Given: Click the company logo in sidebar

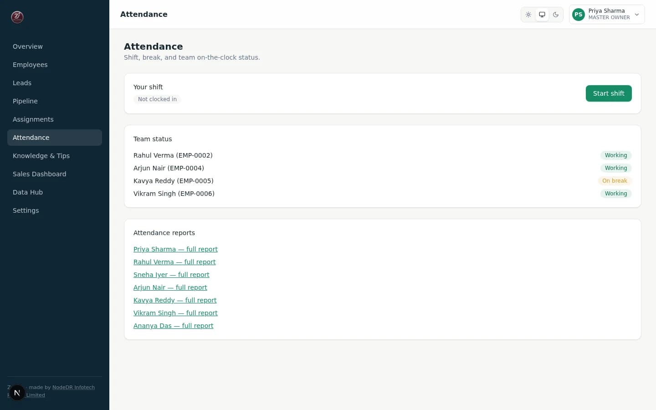Looking at the screenshot, I should pos(17,17).
